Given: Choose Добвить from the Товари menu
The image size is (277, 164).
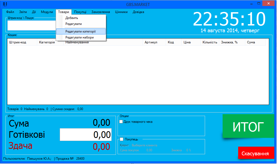Looking at the screenshot, I should 81,18.
